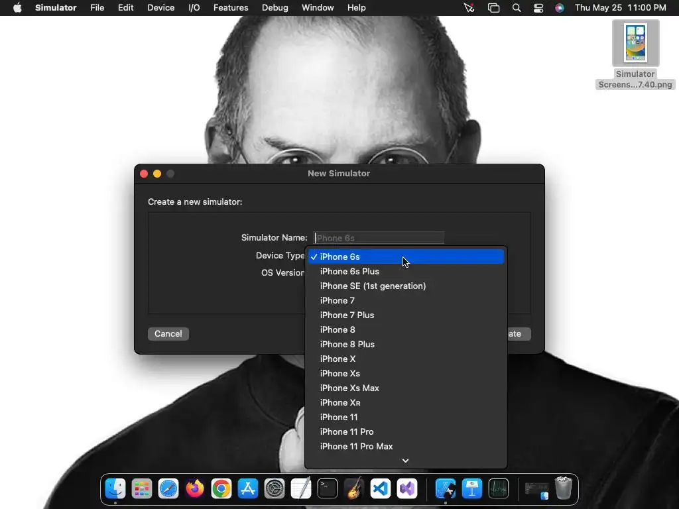
Task: Open Google Chrome in the Dock
Action: coord(221,488)
